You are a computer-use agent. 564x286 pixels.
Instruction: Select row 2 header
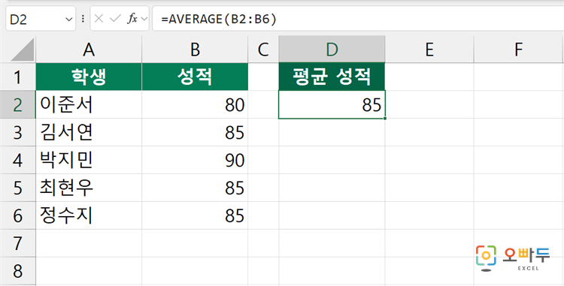(17, 104)
